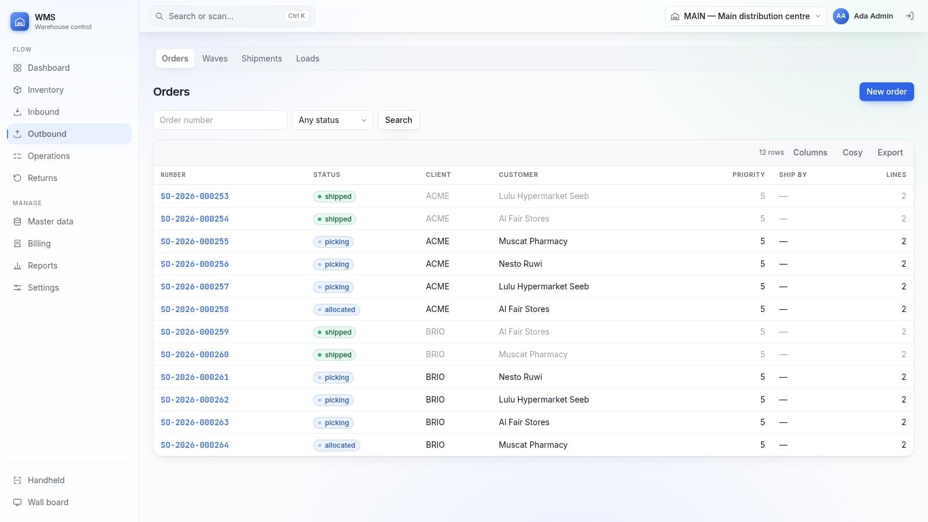Open Settings in the sidebar
This screenshot has height=522, width=928.
69,288
